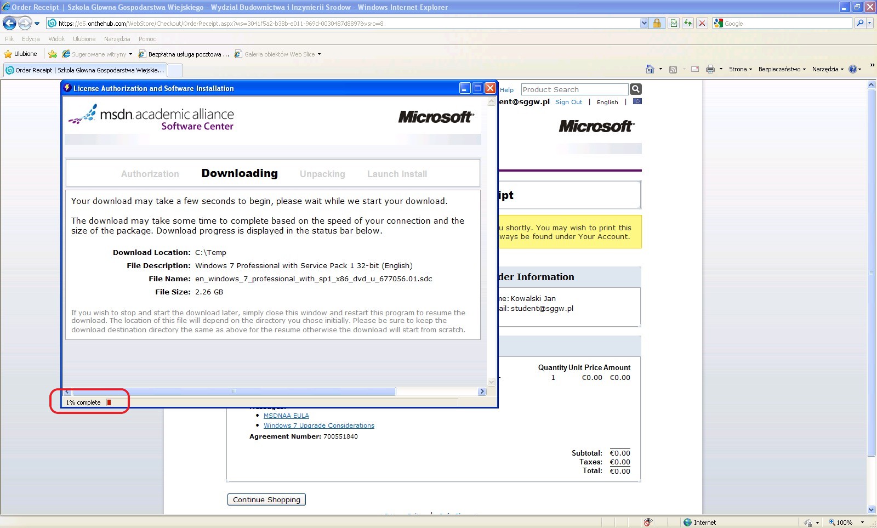Click the dialog vertical scroll down arrow
877x528 pixels.
491,382
